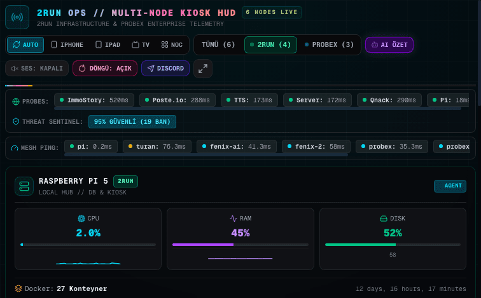Select the fenix-ai 41.3ms mesh chip

click(x=237, y=146)
